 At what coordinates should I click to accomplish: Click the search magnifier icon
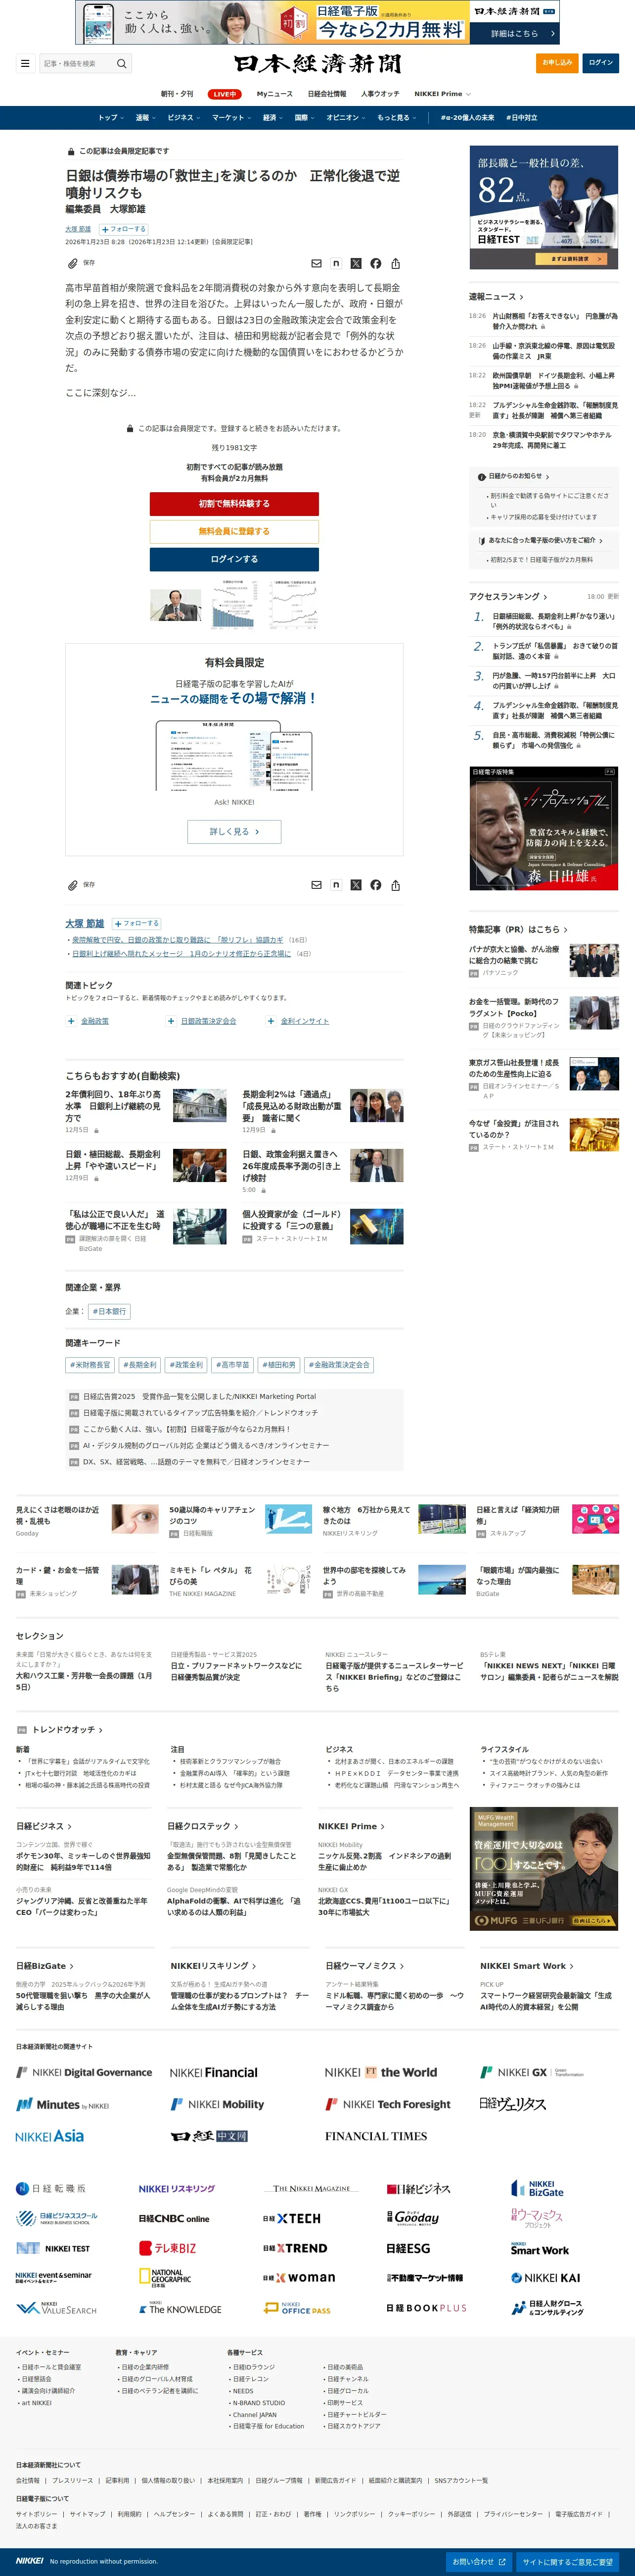click(x=122, y=63)
